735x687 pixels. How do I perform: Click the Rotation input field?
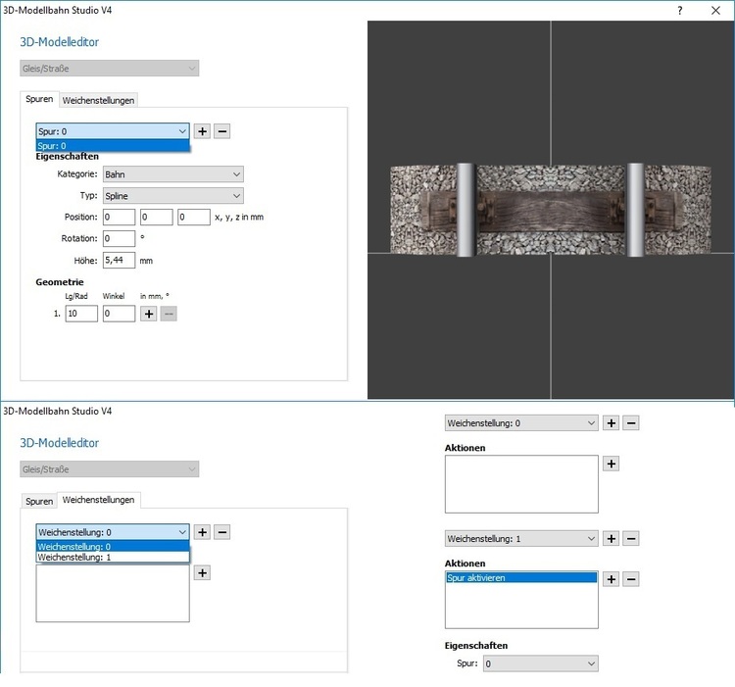click(x=119, y=238)
